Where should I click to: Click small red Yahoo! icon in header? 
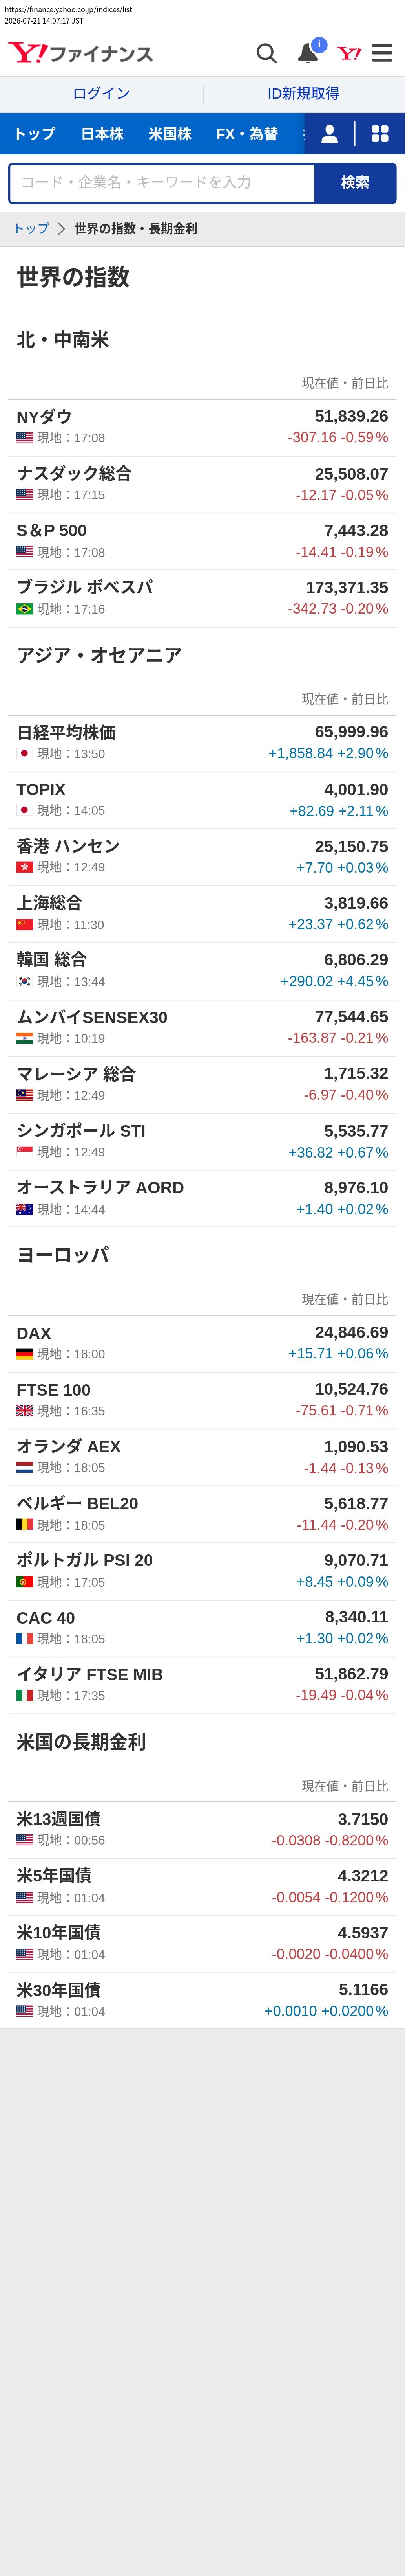point(349,53)
